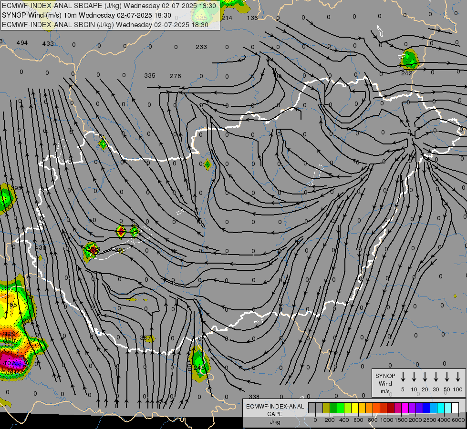
Task: Select the bright magenta swatch in CAPE scale
Action: 405,408
